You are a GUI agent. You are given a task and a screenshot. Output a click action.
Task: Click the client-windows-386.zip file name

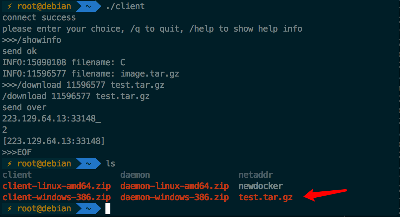click(57, 197)
